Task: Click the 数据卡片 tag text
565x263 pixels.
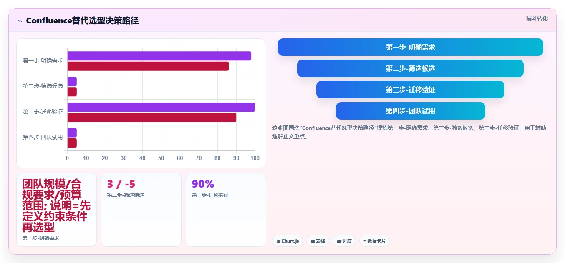Action: tap(376, 241)
